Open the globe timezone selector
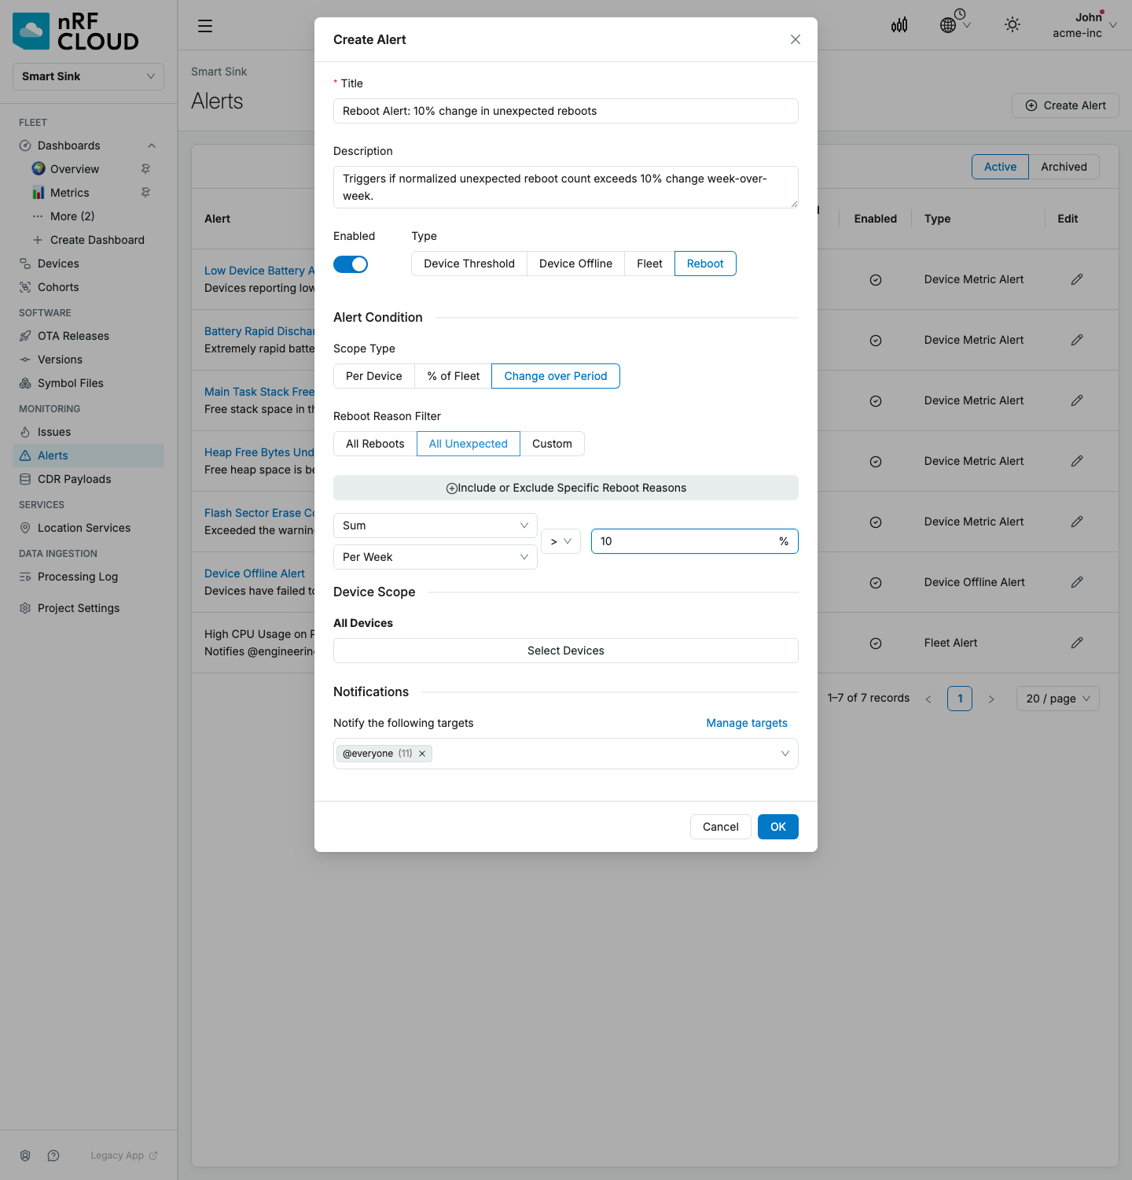The image size is (1132, 1180). click(954, 22)
